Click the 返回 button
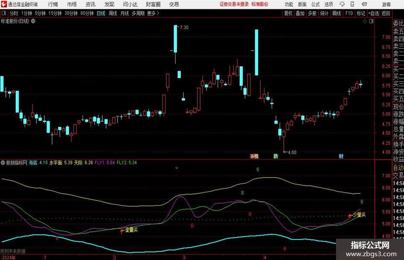Screen dimensions: 404x260 coord(386,13)
